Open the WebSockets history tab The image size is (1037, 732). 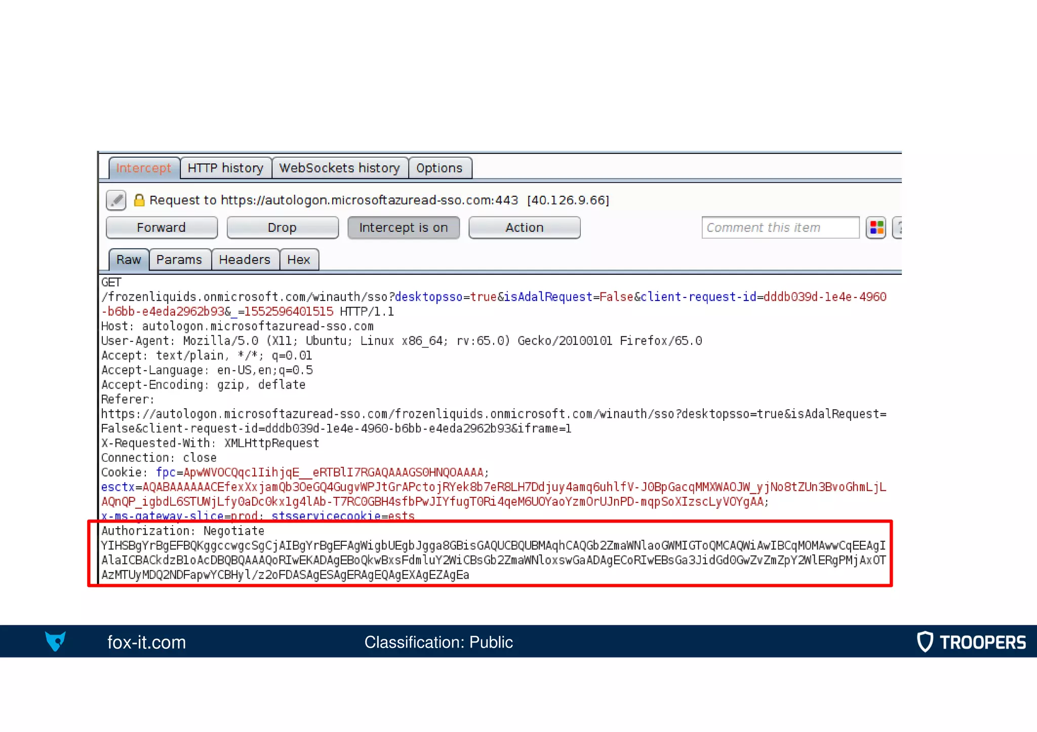340,168
